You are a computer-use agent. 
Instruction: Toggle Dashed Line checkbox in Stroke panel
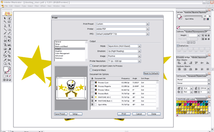(178, 46)
